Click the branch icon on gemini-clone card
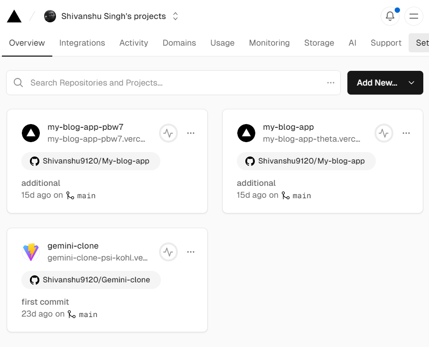 72,314
